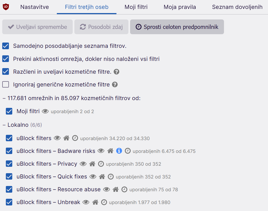Open the help icon for Razčleni in uveljavi kozmetične filtre
Viewport: 268px width, 211px height.
tap(116, 72)
